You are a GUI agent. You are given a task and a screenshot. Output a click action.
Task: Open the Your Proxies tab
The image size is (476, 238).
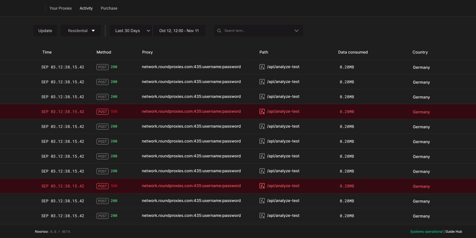(60, 8)
